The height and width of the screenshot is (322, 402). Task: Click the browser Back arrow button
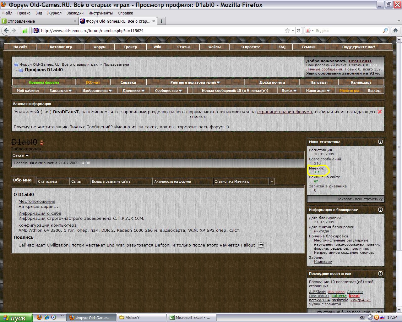[6, 31]
